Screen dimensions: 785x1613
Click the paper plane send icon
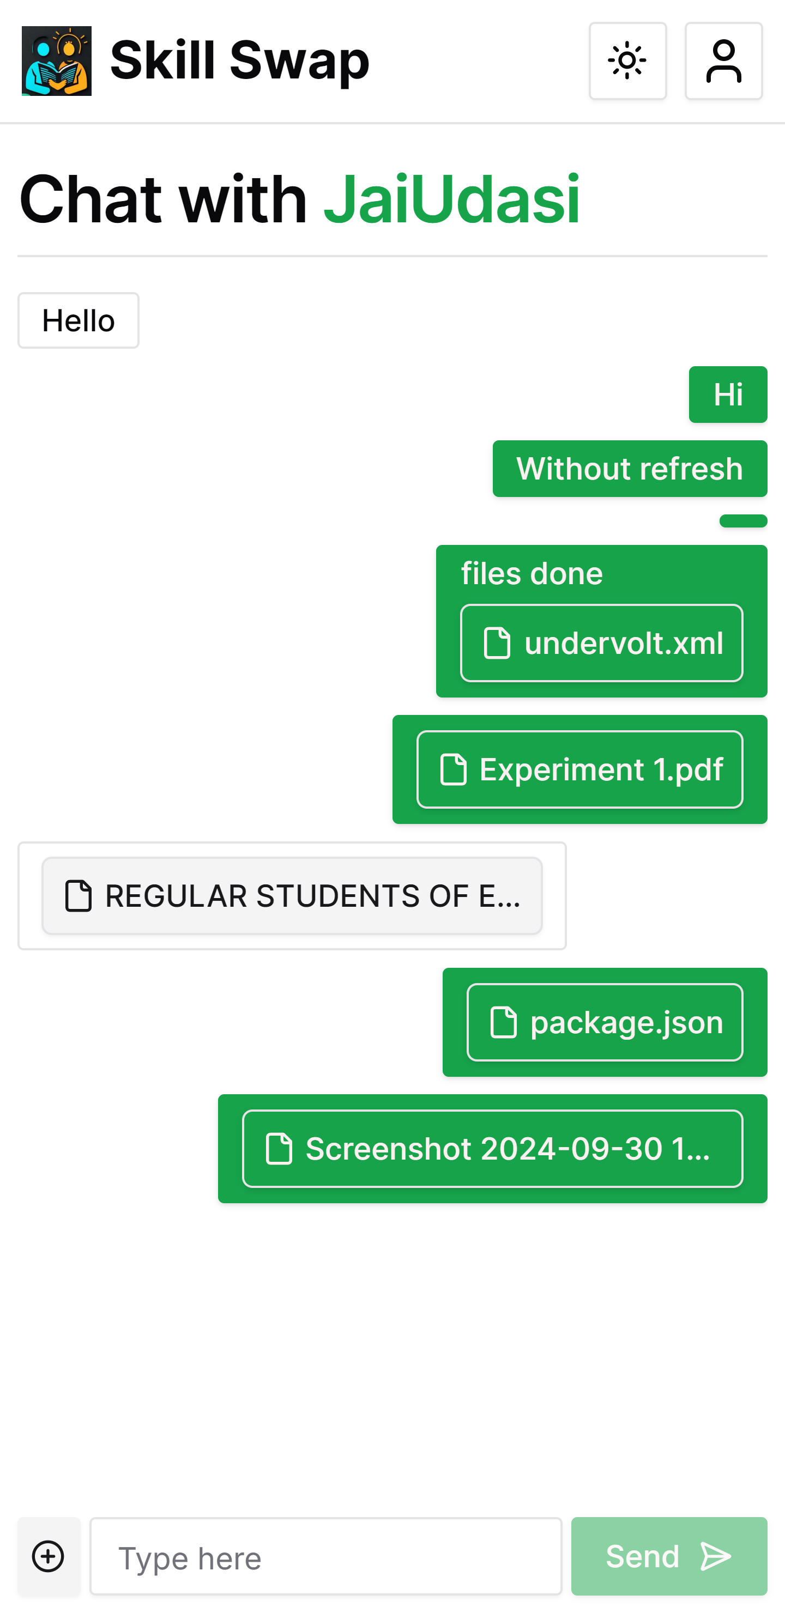click(x=715, y=1556)
